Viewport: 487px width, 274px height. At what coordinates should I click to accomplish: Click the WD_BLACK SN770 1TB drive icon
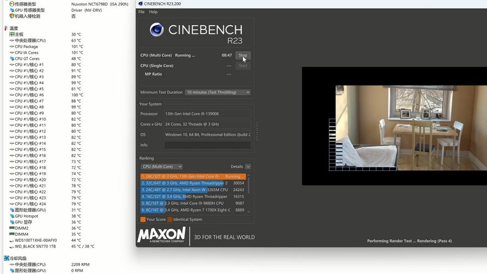tap(12, 246)
